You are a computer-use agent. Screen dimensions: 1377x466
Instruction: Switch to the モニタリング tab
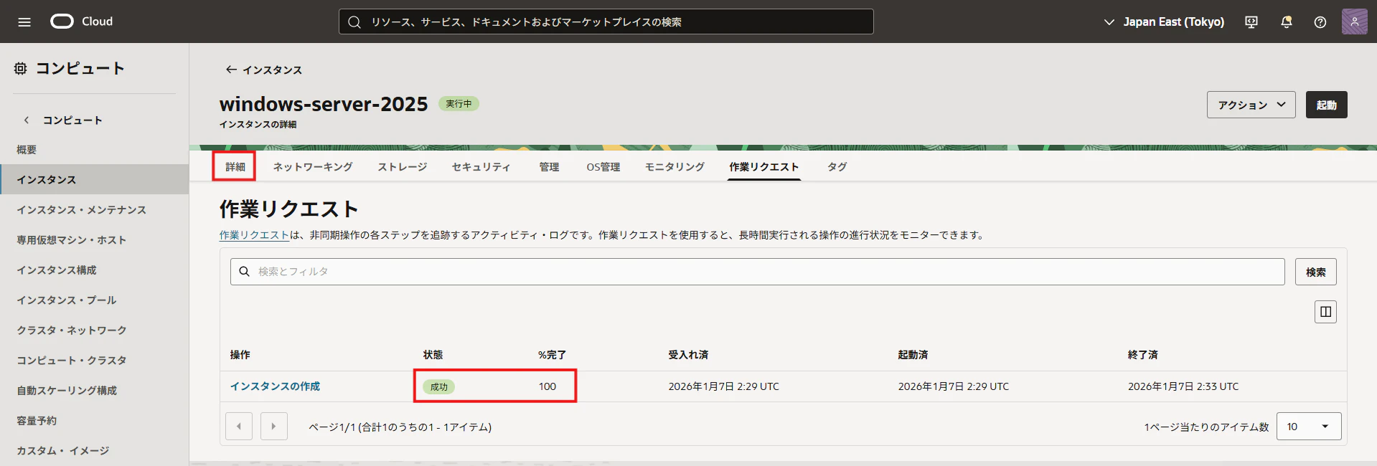pos(675,167)
